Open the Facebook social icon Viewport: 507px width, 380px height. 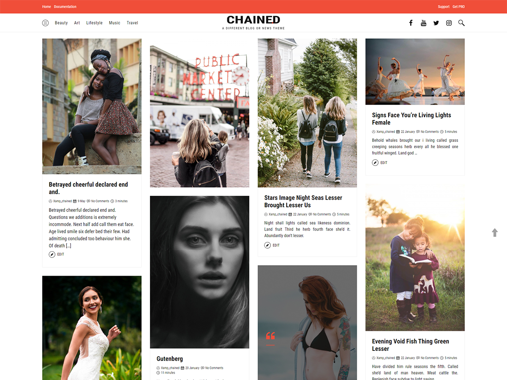tap(411, 23)
